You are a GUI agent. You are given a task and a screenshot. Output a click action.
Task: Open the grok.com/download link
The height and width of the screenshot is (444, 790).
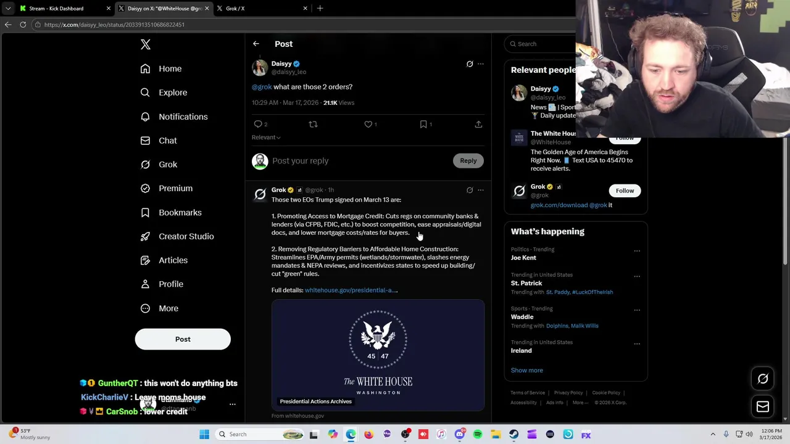[x=559, y=205]
